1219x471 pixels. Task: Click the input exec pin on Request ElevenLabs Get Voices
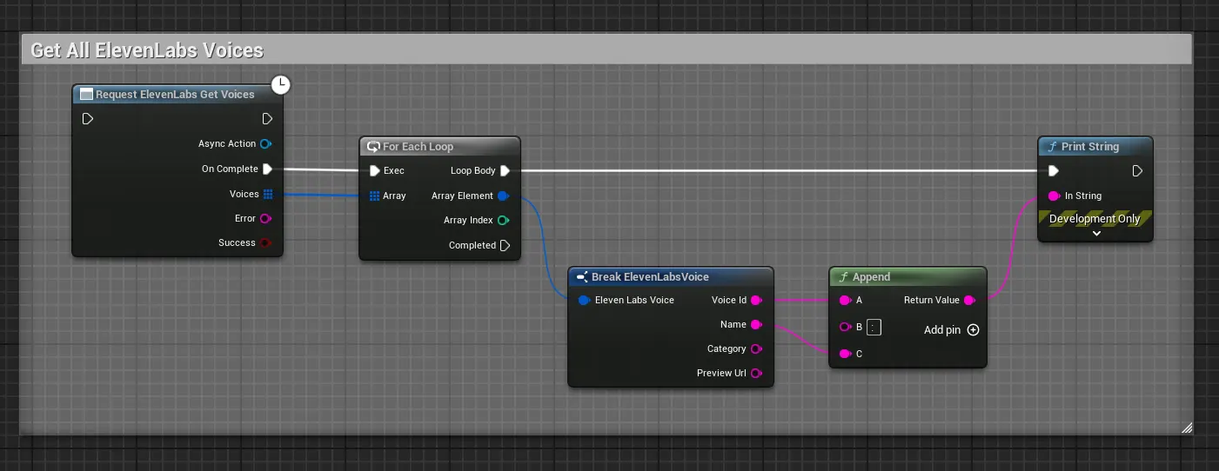tap(87, 119)
